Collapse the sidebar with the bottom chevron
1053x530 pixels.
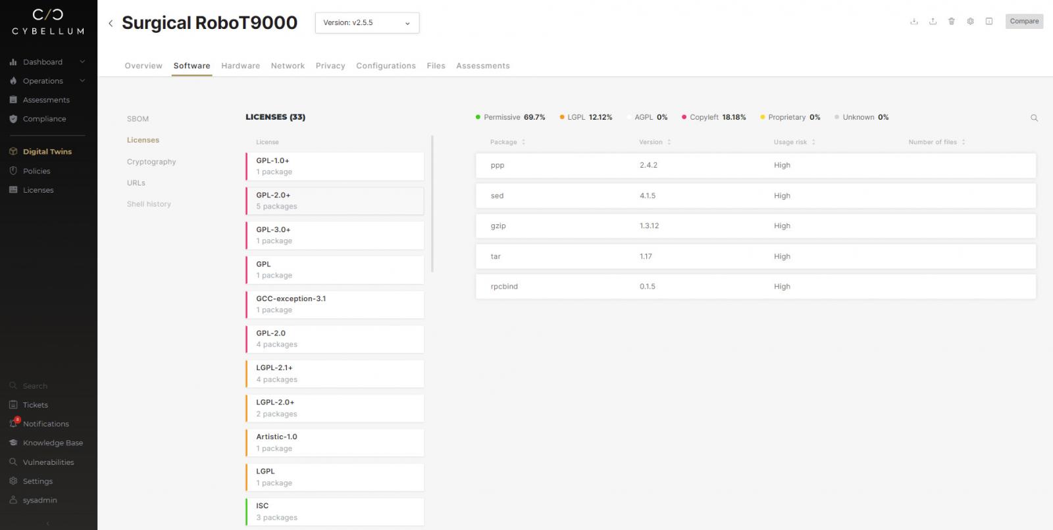click(48, 523)
